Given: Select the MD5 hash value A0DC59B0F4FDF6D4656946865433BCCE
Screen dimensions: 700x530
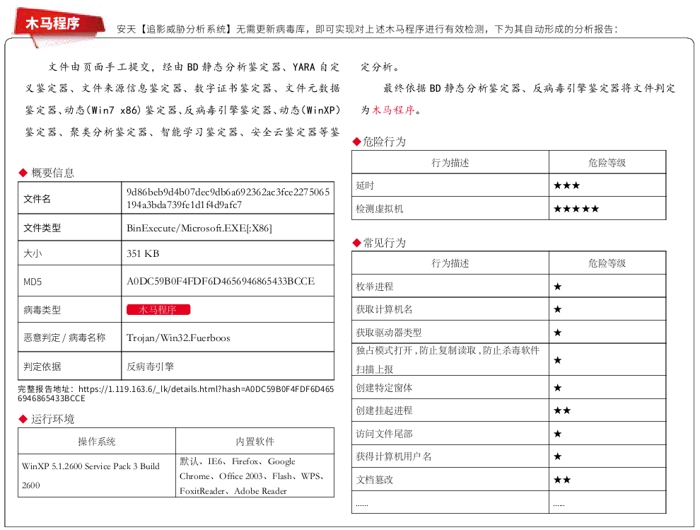Looking at the screenshot, I should (221, 281).
